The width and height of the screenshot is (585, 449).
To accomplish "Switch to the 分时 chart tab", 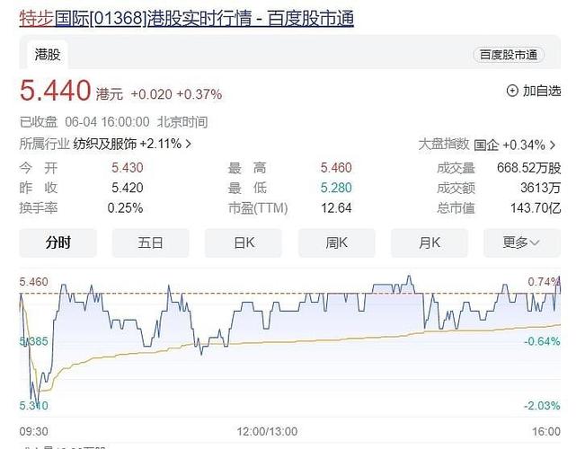I will tap(58, 242).
